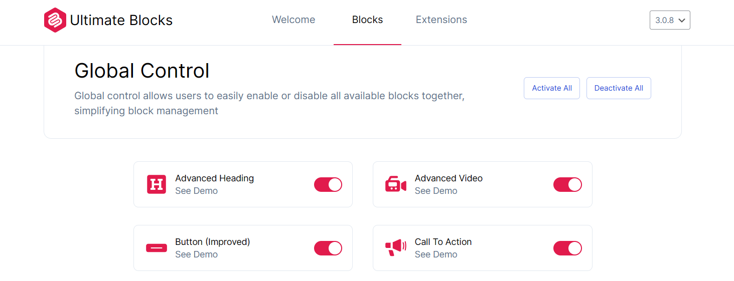Select the Blocks tab
Viewport: 734px width, 281px height.
[367, 20]
